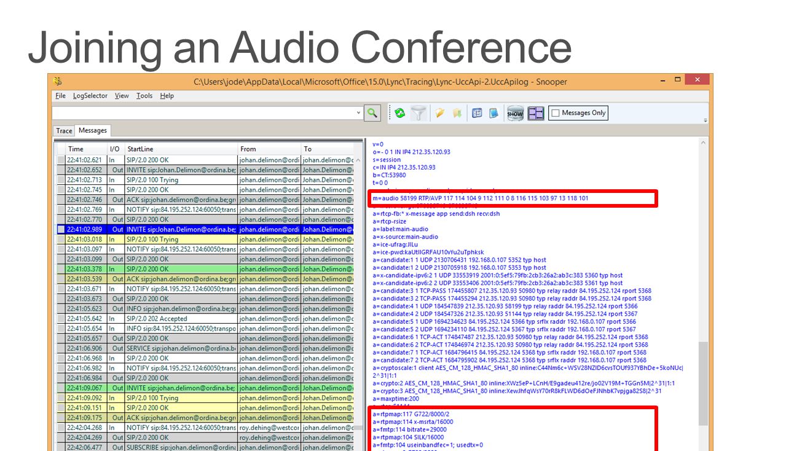Image resolution: width=802 pixels, height=451 pixels.
Task: Select the highlighted INVITE row at 22:41:02.989
Action: coord(205,229)
